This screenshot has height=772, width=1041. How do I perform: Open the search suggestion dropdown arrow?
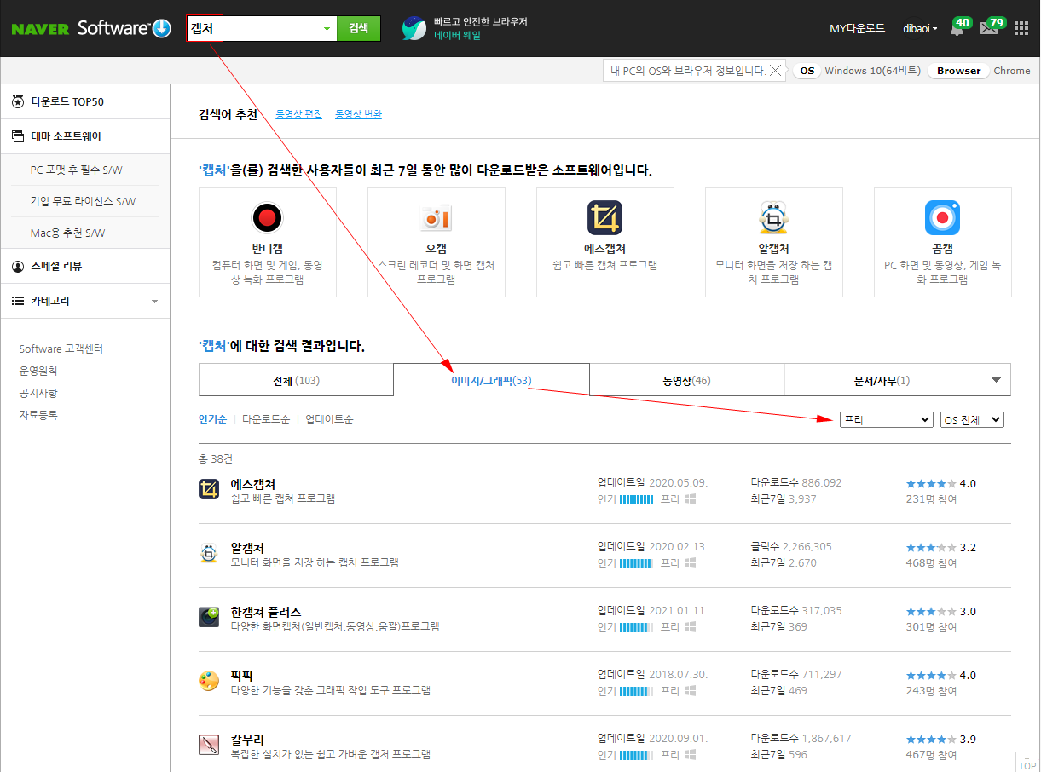[x=327, y=28]
